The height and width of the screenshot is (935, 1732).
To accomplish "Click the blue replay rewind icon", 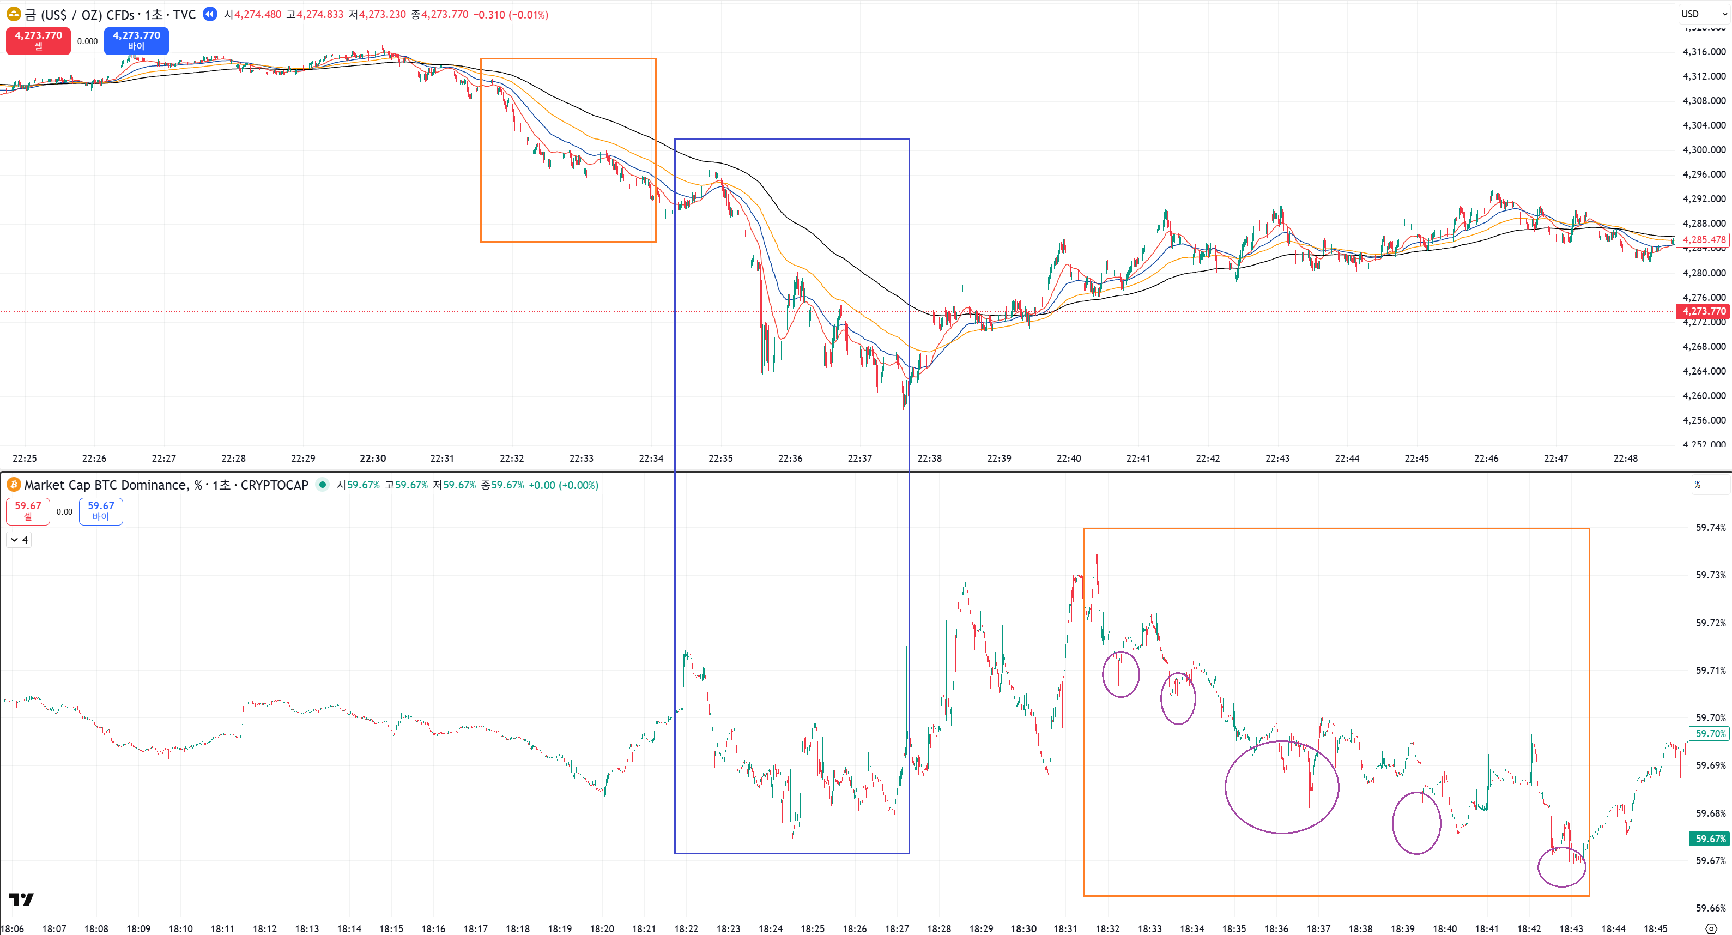I will (x=210, y=14).
